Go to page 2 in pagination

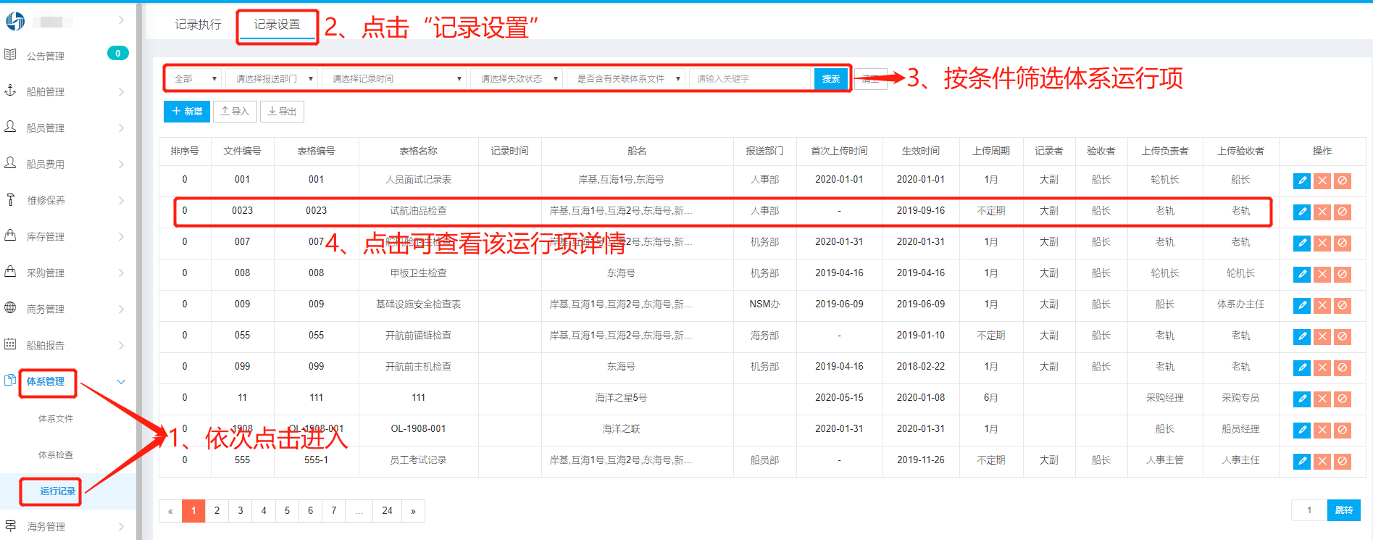click(217, 510)
